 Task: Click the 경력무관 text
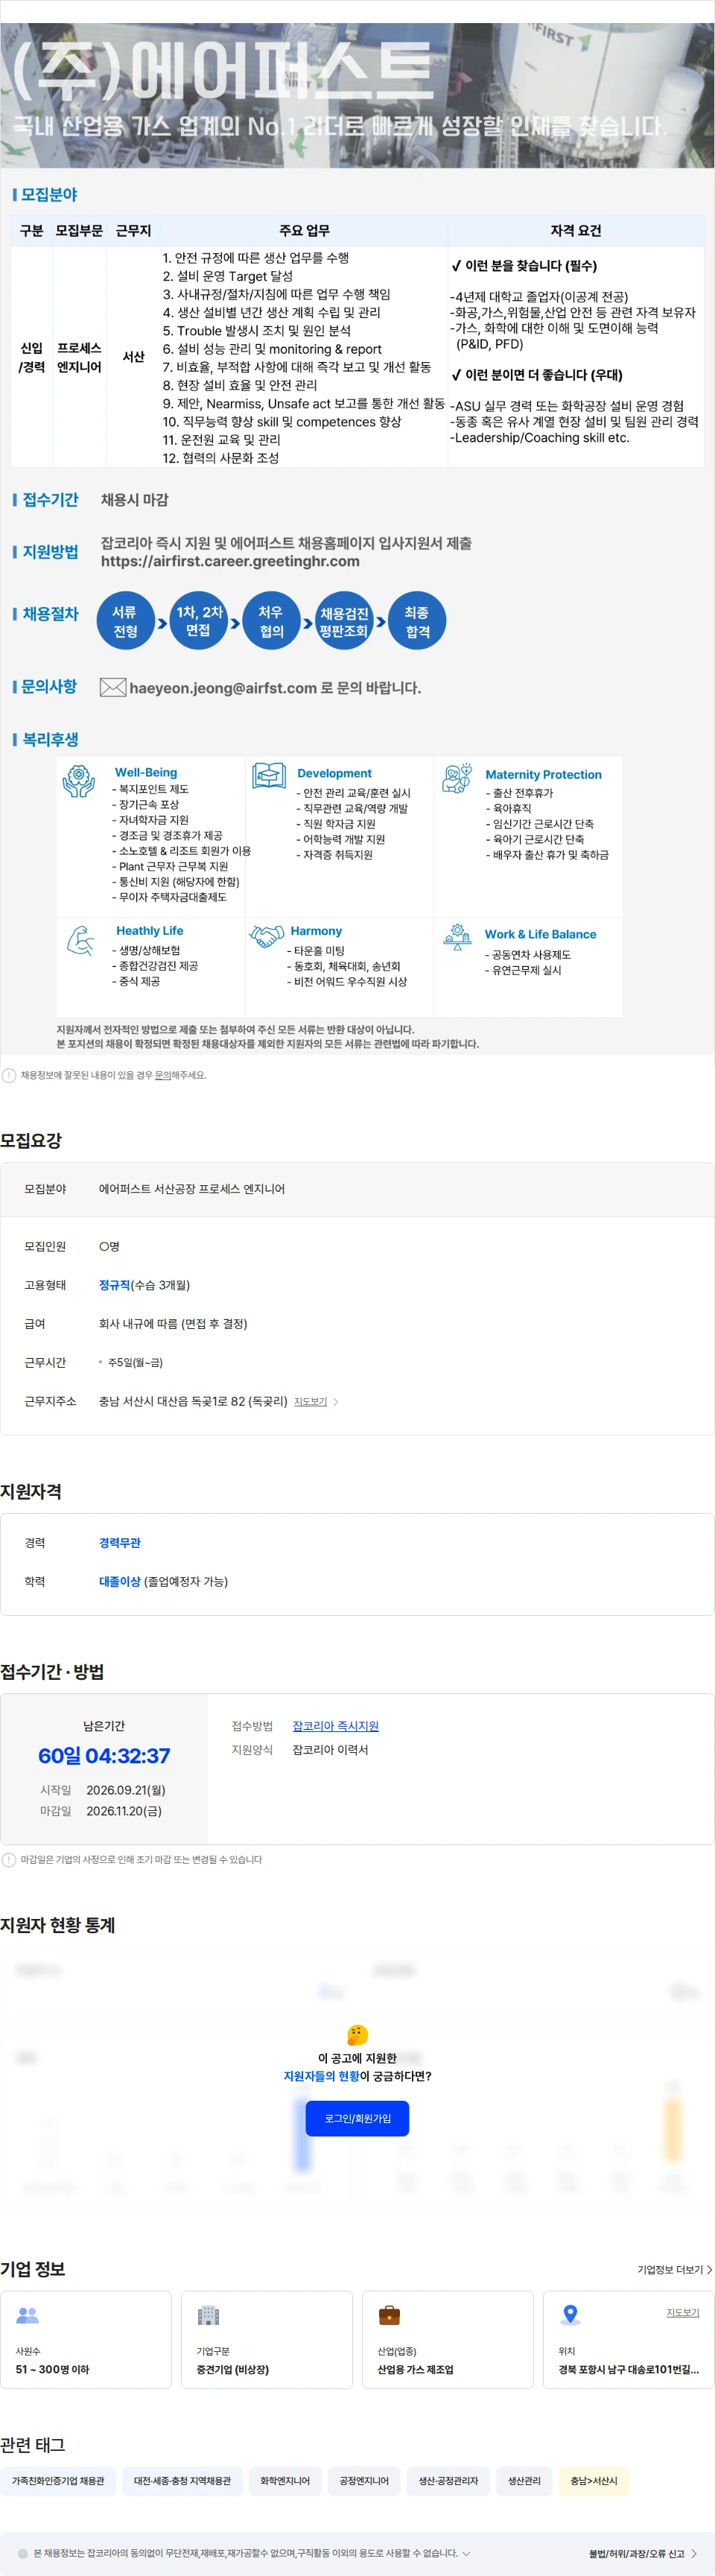[x=119, y=1543]
